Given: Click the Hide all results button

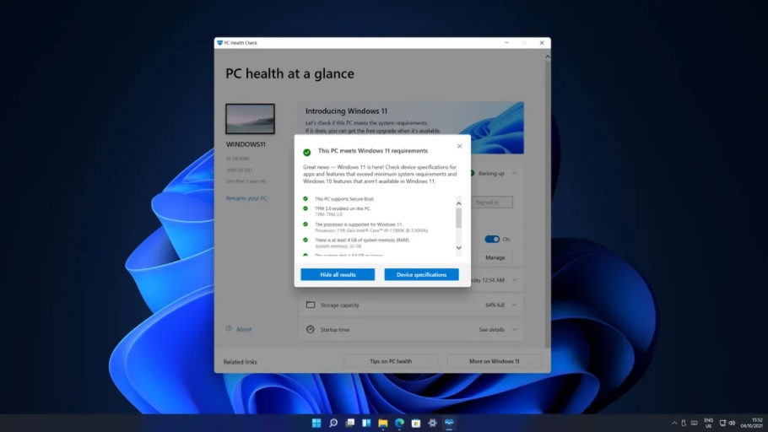Looking at the screenshot, I should pyautogui.click(x=338, y=274).
